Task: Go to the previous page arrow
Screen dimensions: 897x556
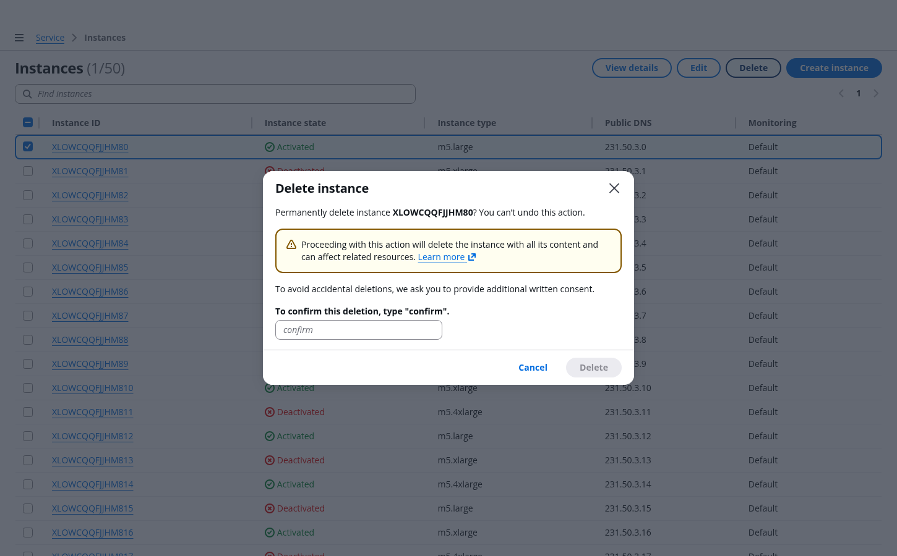Action: pos(841,93)
